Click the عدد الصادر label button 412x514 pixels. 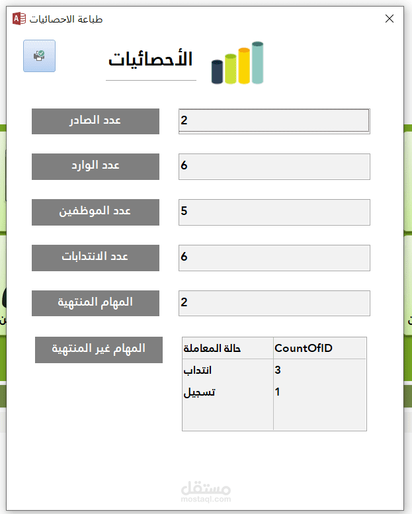[95, 121]
